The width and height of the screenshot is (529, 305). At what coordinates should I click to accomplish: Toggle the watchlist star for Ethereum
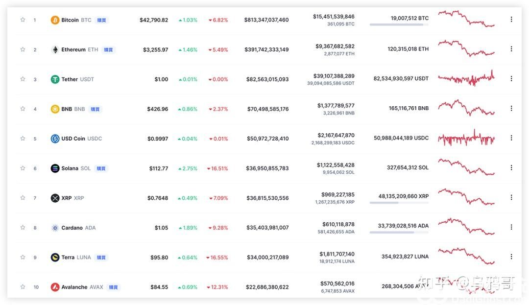pos(23,49)
